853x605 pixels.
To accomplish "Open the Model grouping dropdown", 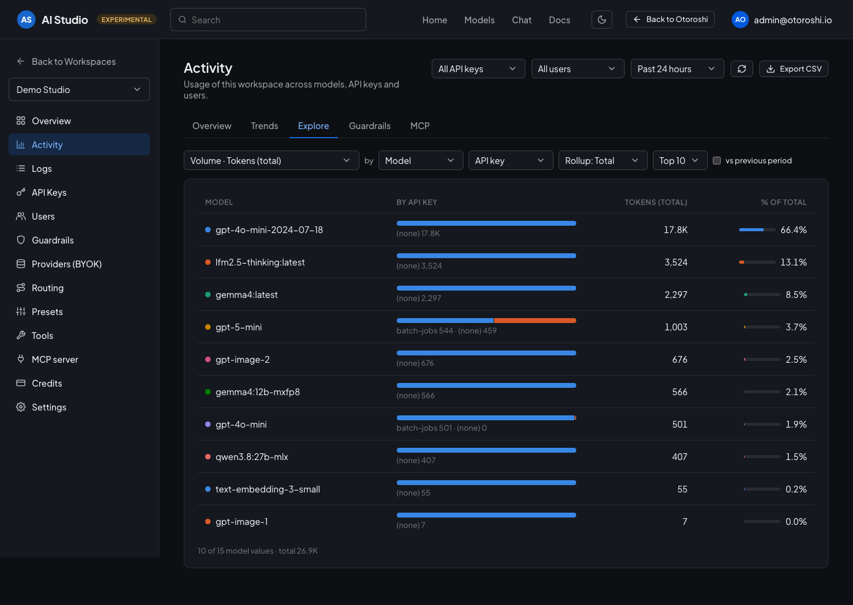I will point(421,160).
